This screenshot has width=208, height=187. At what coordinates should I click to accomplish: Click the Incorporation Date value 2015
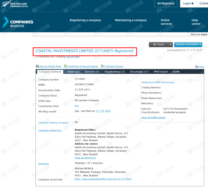click(x=82, y=90)
